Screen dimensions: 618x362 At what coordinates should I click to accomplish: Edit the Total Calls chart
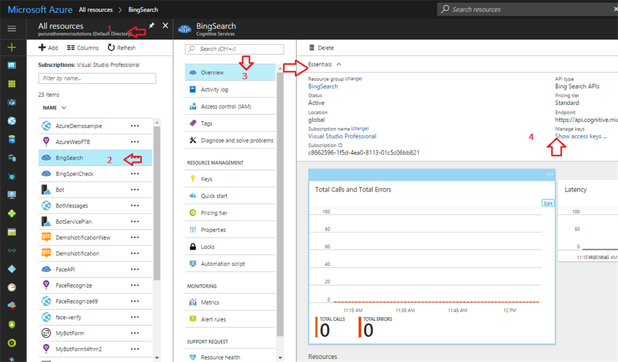(548, 203)
